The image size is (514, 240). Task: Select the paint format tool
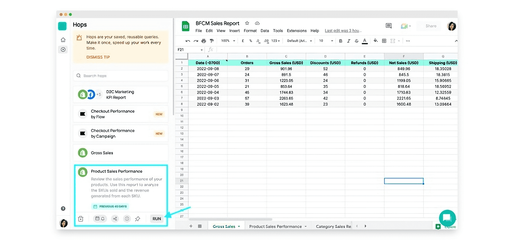click(x=212, y=41)
